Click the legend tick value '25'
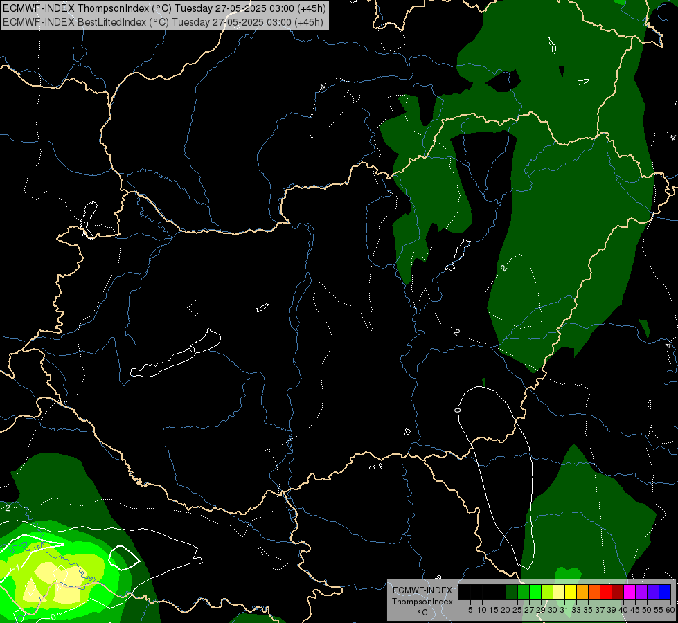 coord(517,610)
